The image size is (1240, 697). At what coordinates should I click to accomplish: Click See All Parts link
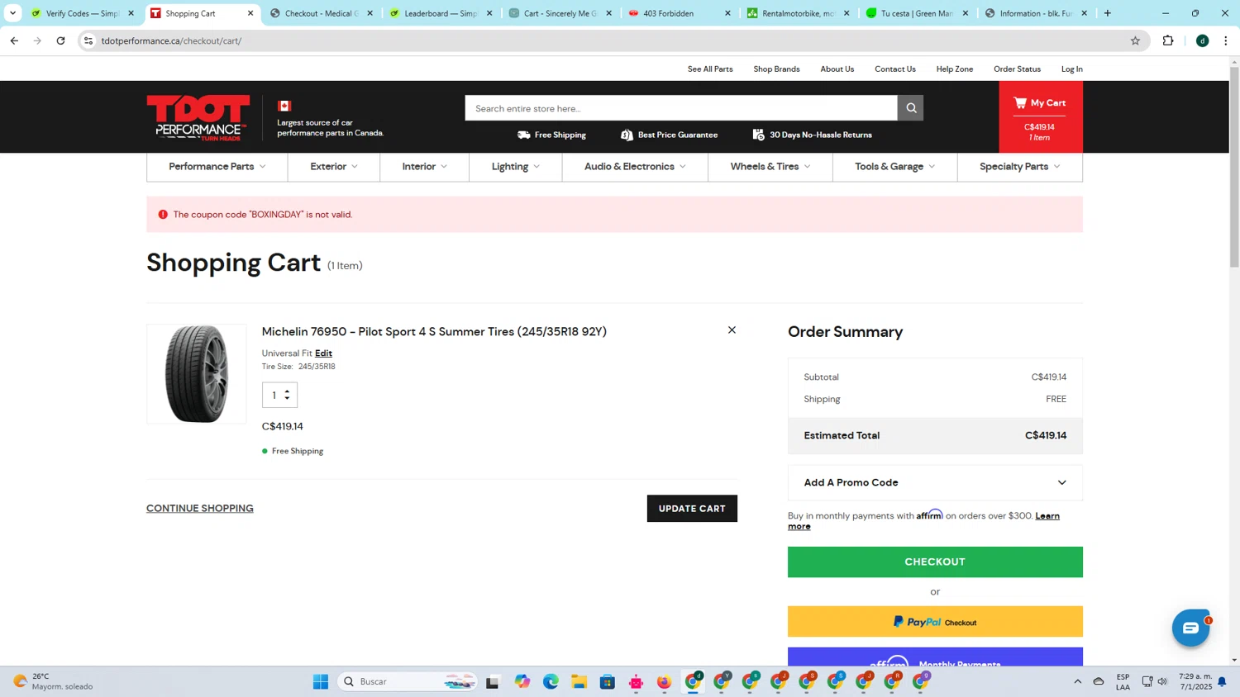[x=710, y=69]
